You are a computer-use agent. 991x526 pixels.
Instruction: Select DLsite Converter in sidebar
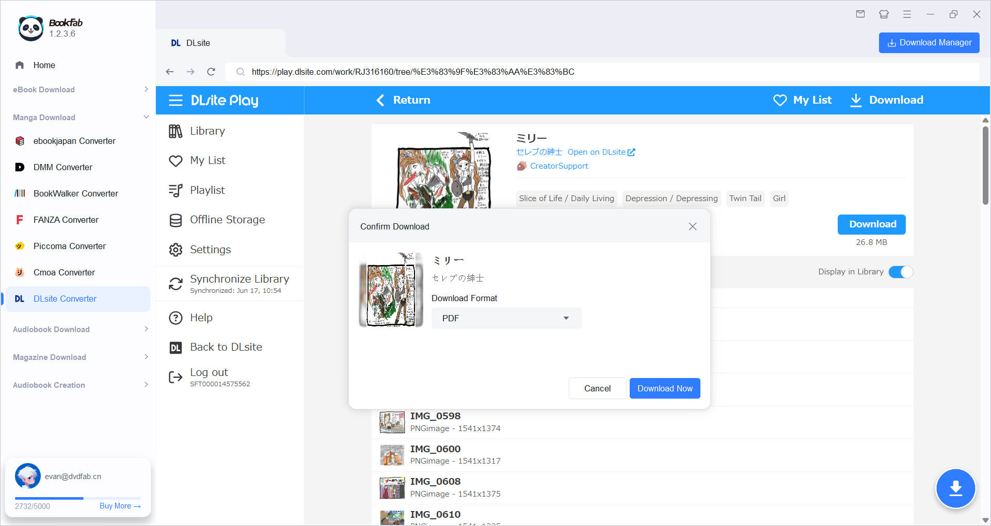[x=78, y=299]
